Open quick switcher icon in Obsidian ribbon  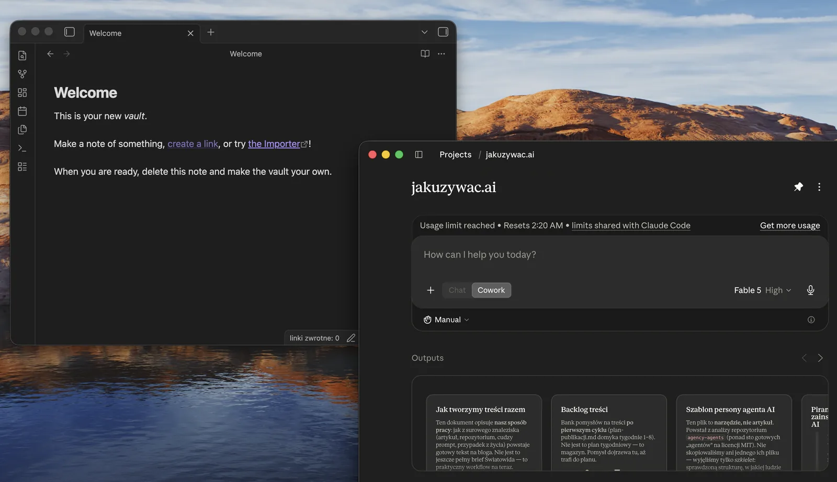tap(22, 55)
